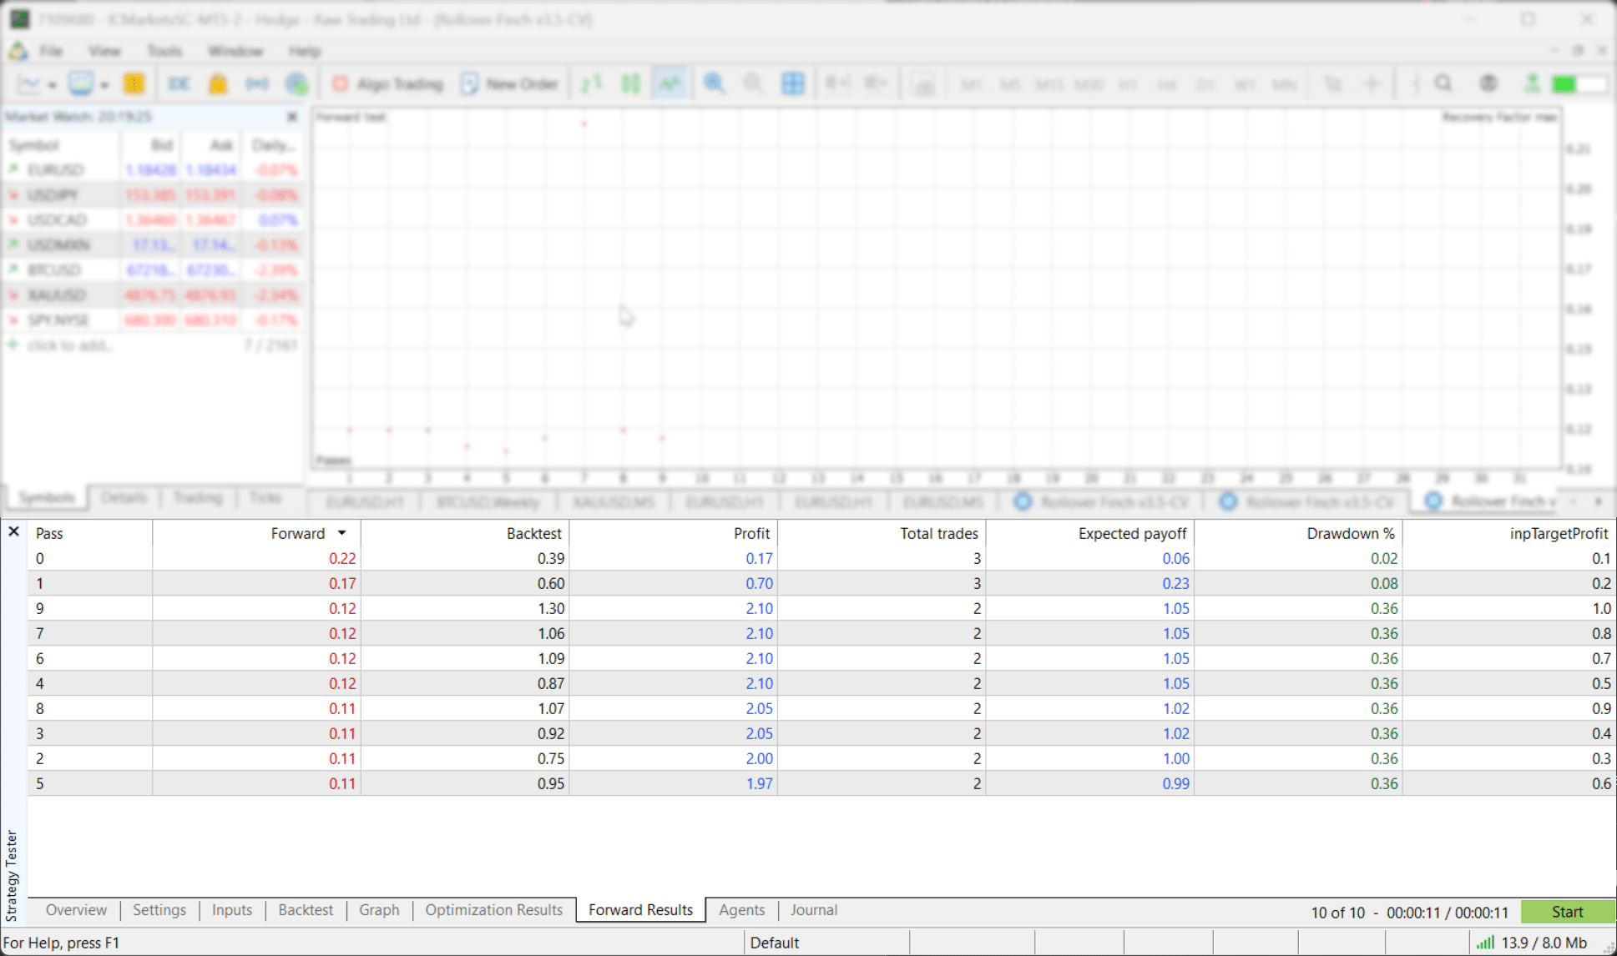1617x956 pixels.
Task: Select candlestick chart icon
Action: click(x=631, y=83)
